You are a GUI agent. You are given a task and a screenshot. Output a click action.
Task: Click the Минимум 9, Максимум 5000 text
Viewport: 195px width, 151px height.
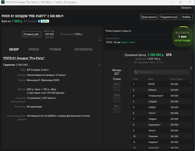pos(43,80)
